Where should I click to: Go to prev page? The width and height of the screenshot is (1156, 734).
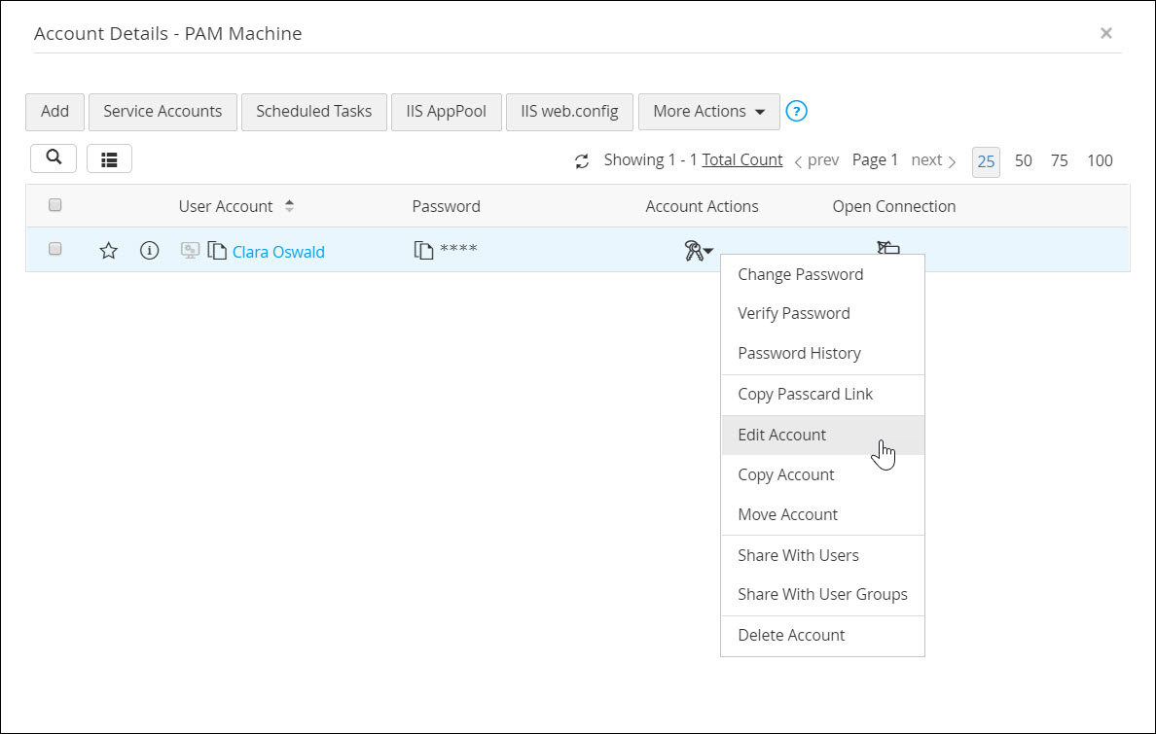(816, 159)
